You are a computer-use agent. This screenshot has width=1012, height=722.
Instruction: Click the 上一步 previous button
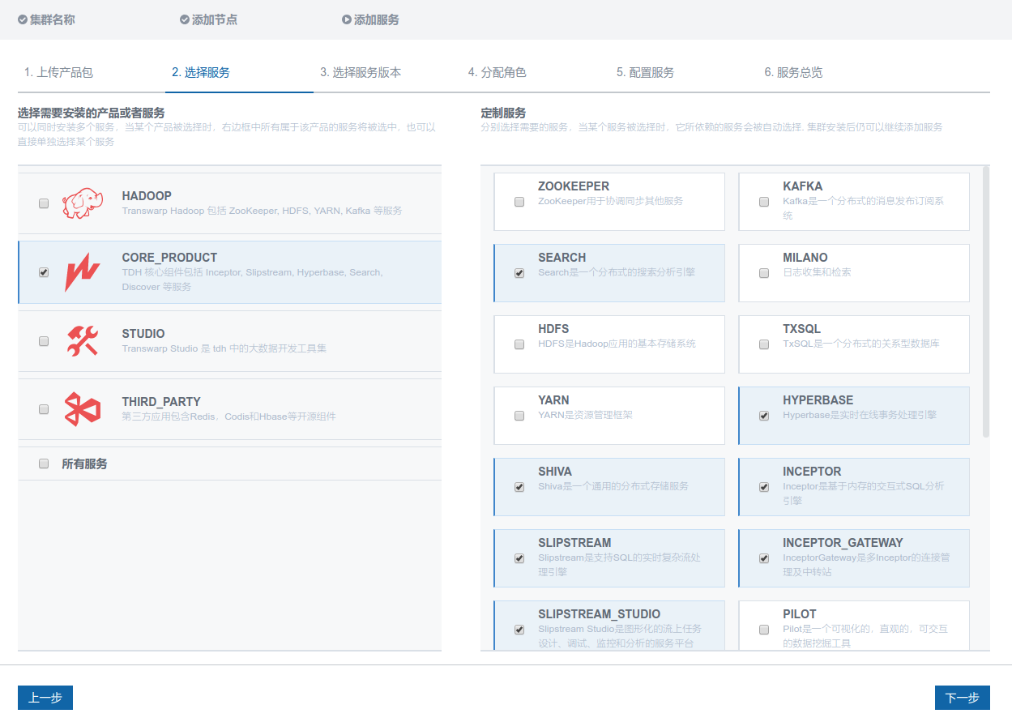pos(45,698)
